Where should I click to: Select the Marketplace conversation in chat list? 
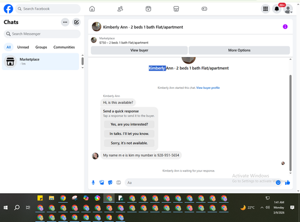(x=40, y=61)
